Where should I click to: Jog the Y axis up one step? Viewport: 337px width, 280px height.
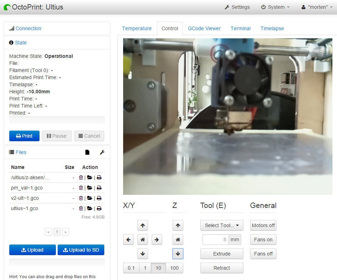142,225
